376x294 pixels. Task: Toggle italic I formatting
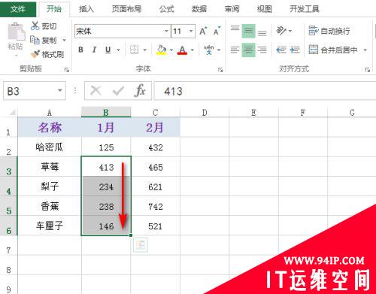click(x=94, y=50)
